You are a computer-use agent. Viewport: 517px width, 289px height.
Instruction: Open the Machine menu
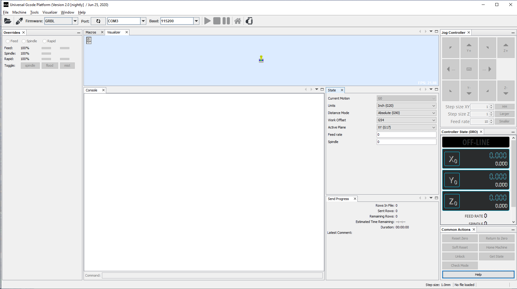coord(19,12)
